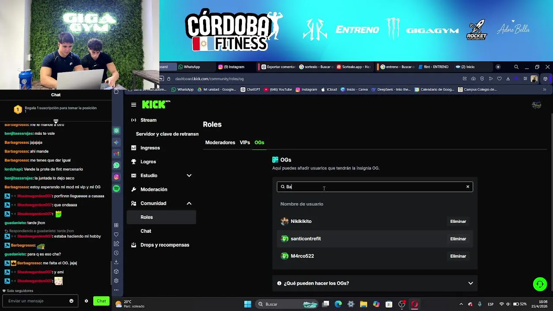This screenshot has height=311, width=553.
Task: Open the Kick hamburger menu
Action: (x=133, y=105)
